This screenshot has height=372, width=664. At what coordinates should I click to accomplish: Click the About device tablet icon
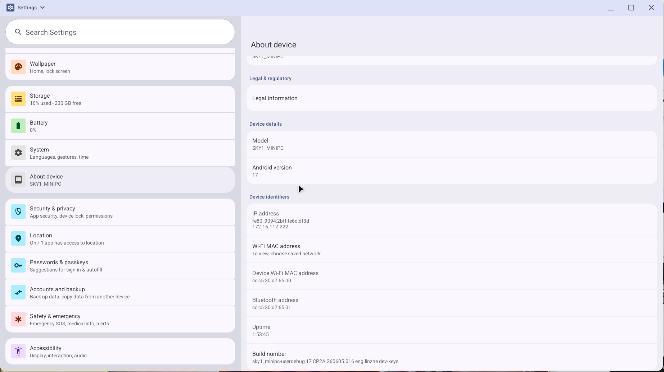tap(18, 180)
